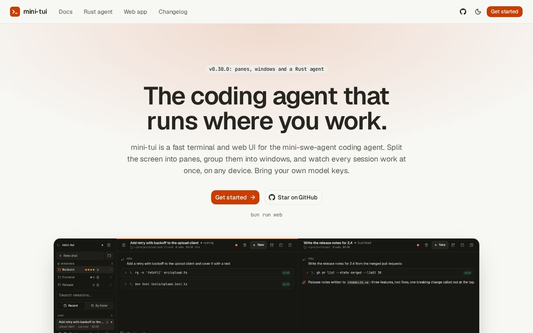This screenshot has width=533, height=333.
Task: Open the GitHub icon in the top navigation
Action: (463, 12)
